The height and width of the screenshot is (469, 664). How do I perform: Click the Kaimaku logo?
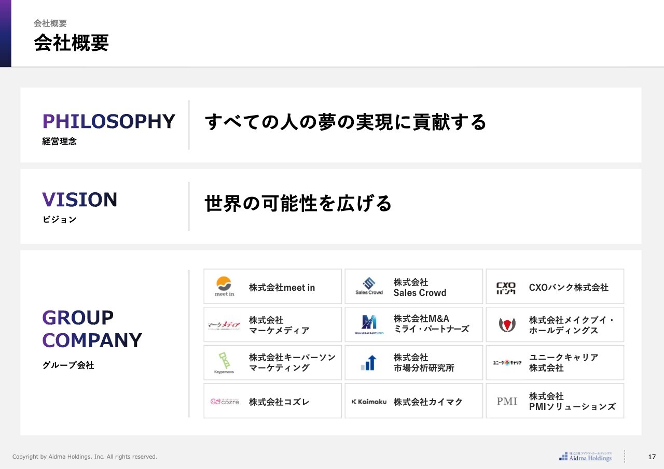[369, 402]
